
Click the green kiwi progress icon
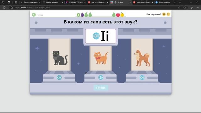79,15
